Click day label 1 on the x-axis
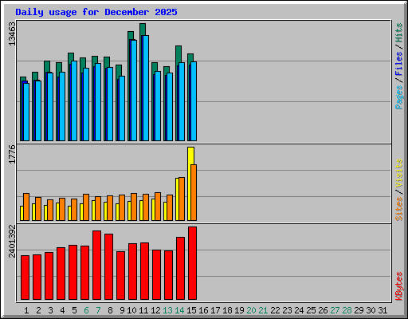408x319 pixels. point(26,310)
